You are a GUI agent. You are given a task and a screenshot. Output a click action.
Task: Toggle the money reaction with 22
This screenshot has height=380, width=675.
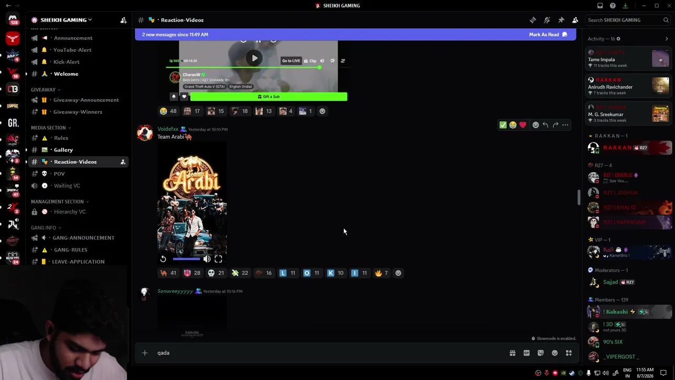coord(240,273)
